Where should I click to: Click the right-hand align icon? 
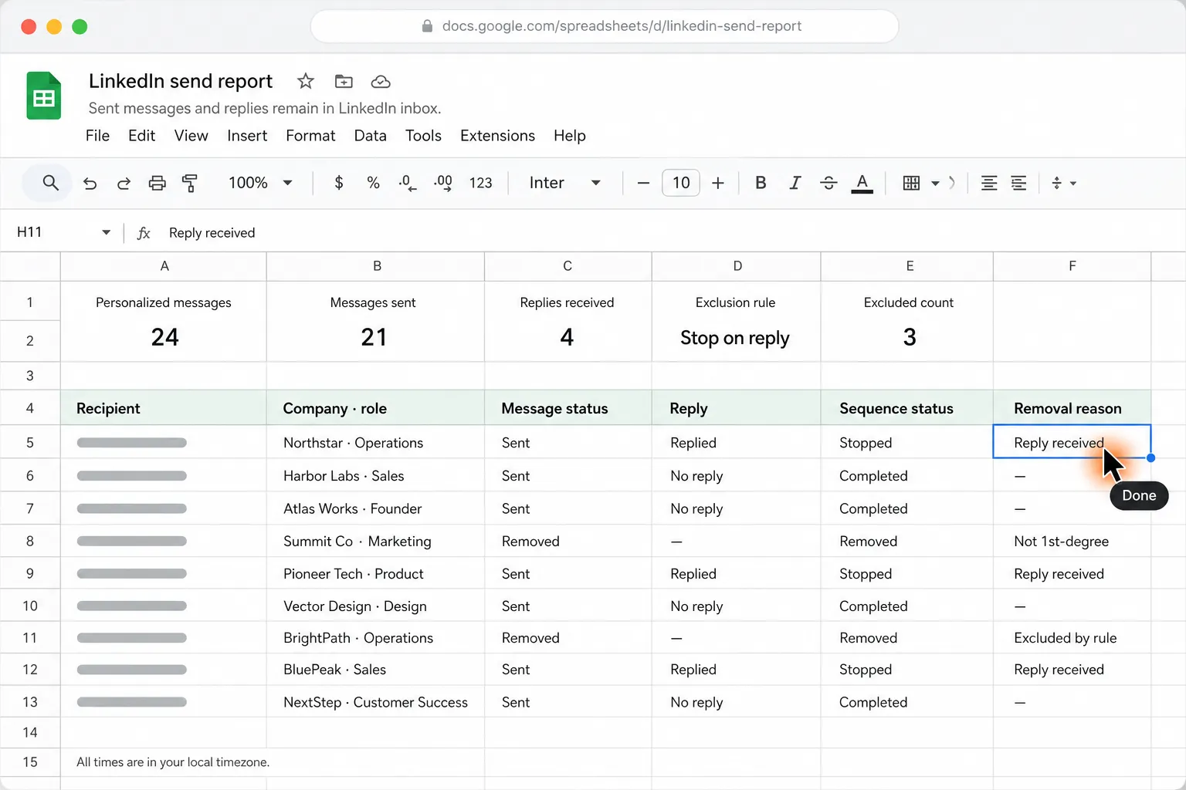tap(1019, 183)
